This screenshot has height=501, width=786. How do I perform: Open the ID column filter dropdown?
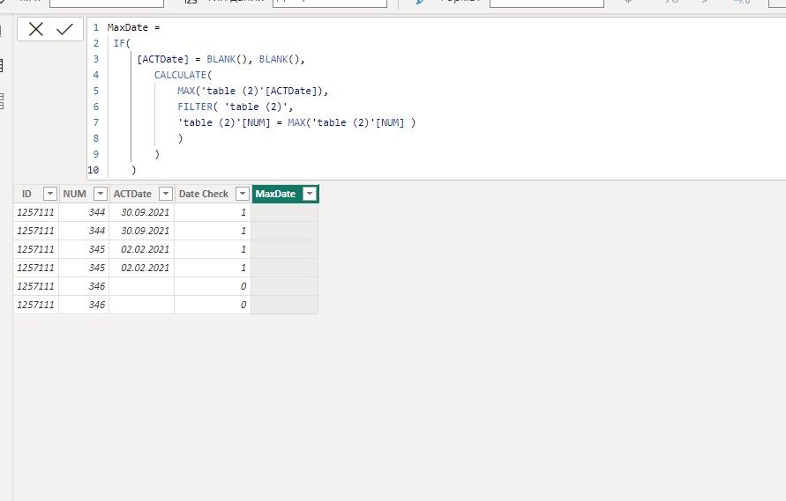(50, 194)
